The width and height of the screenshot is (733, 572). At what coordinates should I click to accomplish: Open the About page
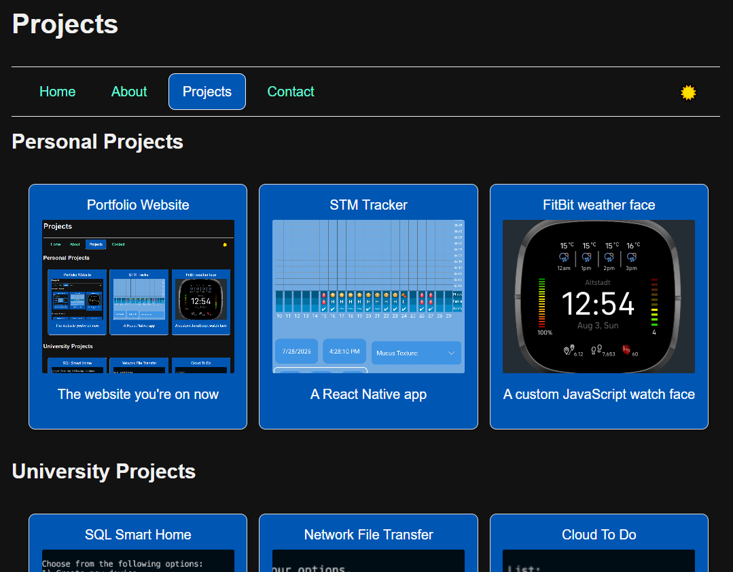click(129, 92)
